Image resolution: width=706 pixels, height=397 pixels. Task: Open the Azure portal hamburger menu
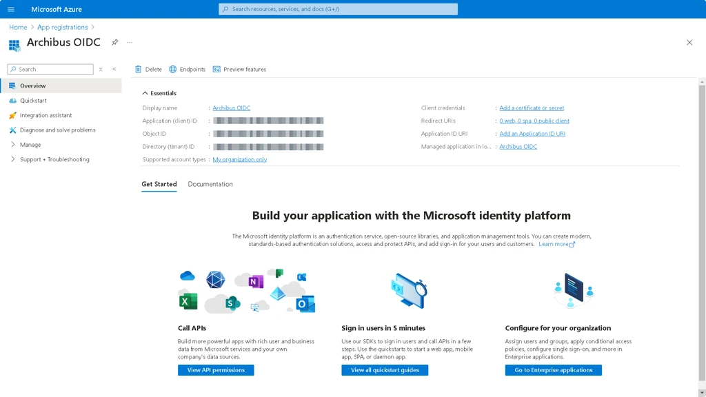[x=11, y=9]
